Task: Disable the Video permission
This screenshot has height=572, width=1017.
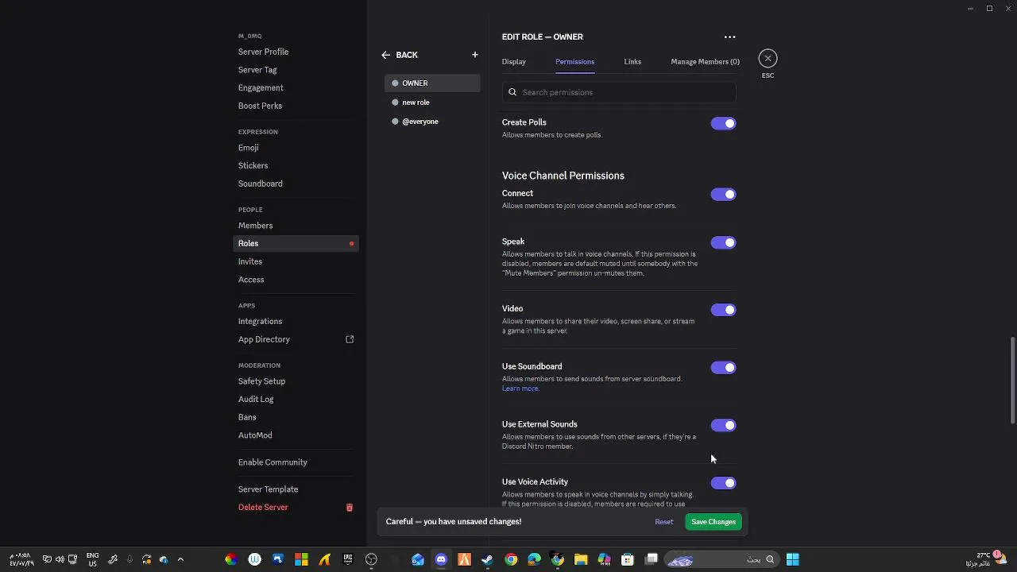Action: pyautogui.click(x=723, y=310)
